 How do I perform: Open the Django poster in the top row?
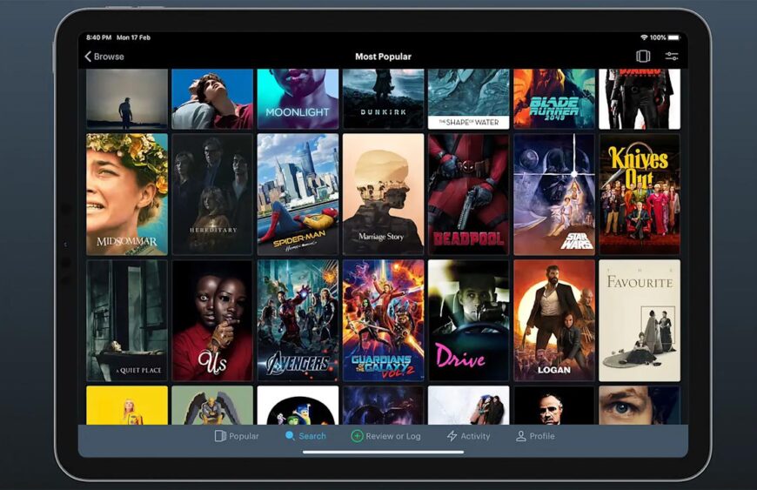point(640,98)
